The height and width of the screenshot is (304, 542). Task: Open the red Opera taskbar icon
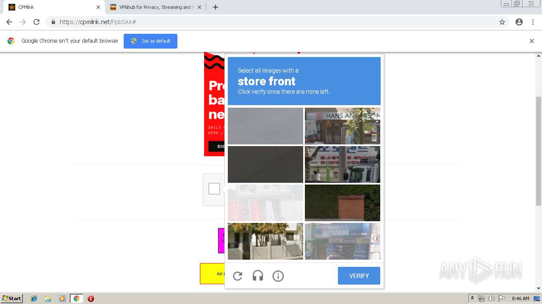click(x=91, y=299)
